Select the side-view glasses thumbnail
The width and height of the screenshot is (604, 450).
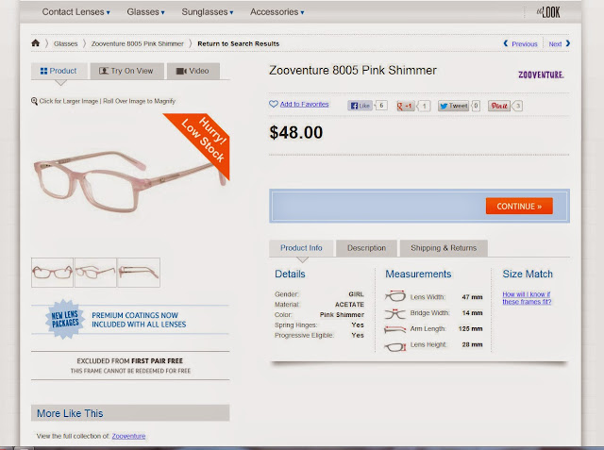[139, 273]
